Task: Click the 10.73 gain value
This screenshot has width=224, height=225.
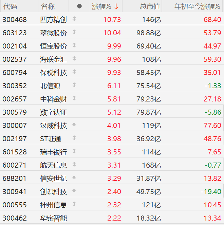Action: (x=112, y=20)
